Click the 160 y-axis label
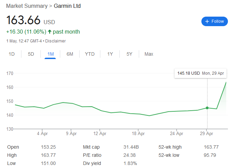The image size is (232, 168). 10,87
